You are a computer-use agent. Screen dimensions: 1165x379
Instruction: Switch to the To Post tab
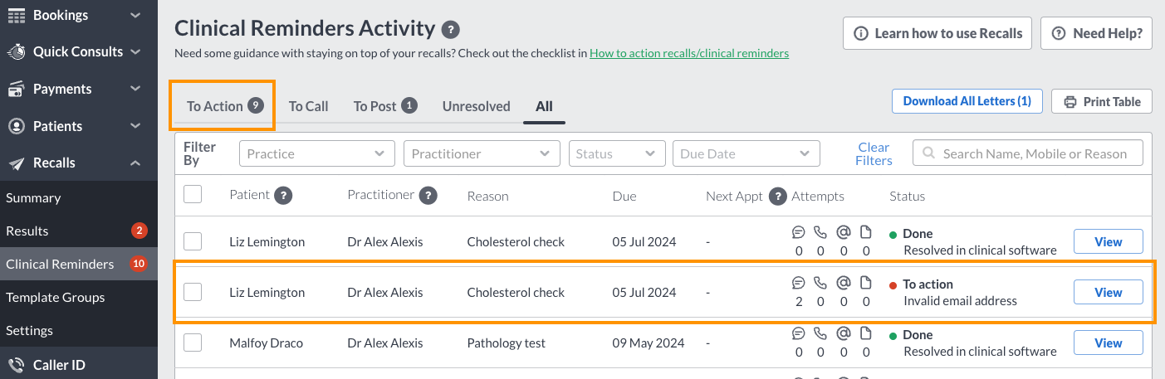click(x=384, y=106)
